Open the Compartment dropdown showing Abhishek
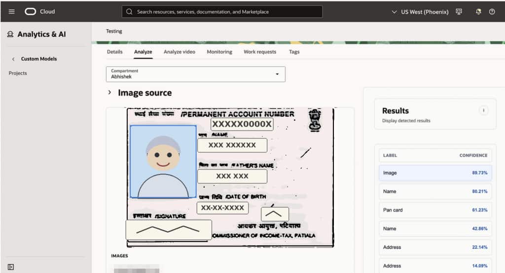The width and height of the screenshot is (505, 273). (195, 74)
